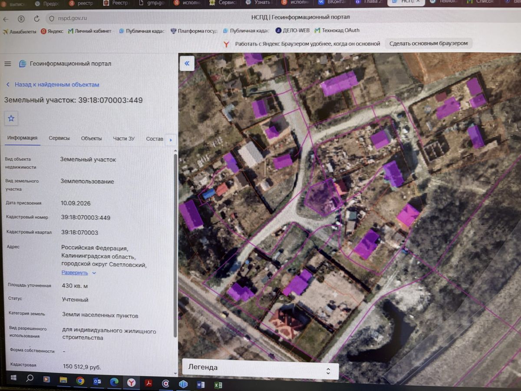Viewport: 521px width, 391px height.
Task: Open the ДЕЛО-WEB bookmark
Action: coord(293,31)
